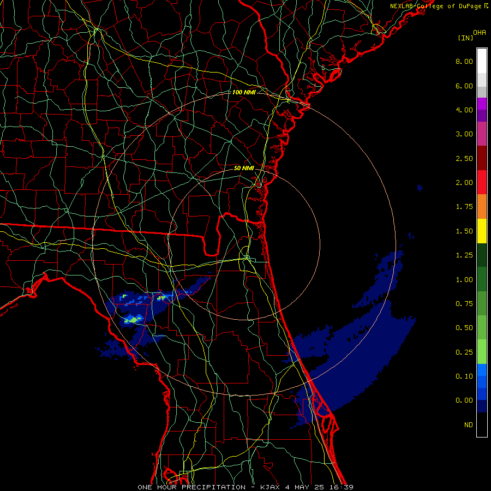Image resolution: width=491 pixels, height=491 pixels.
Task: Click the 0.25 legend value
Action: pos(464,352)
